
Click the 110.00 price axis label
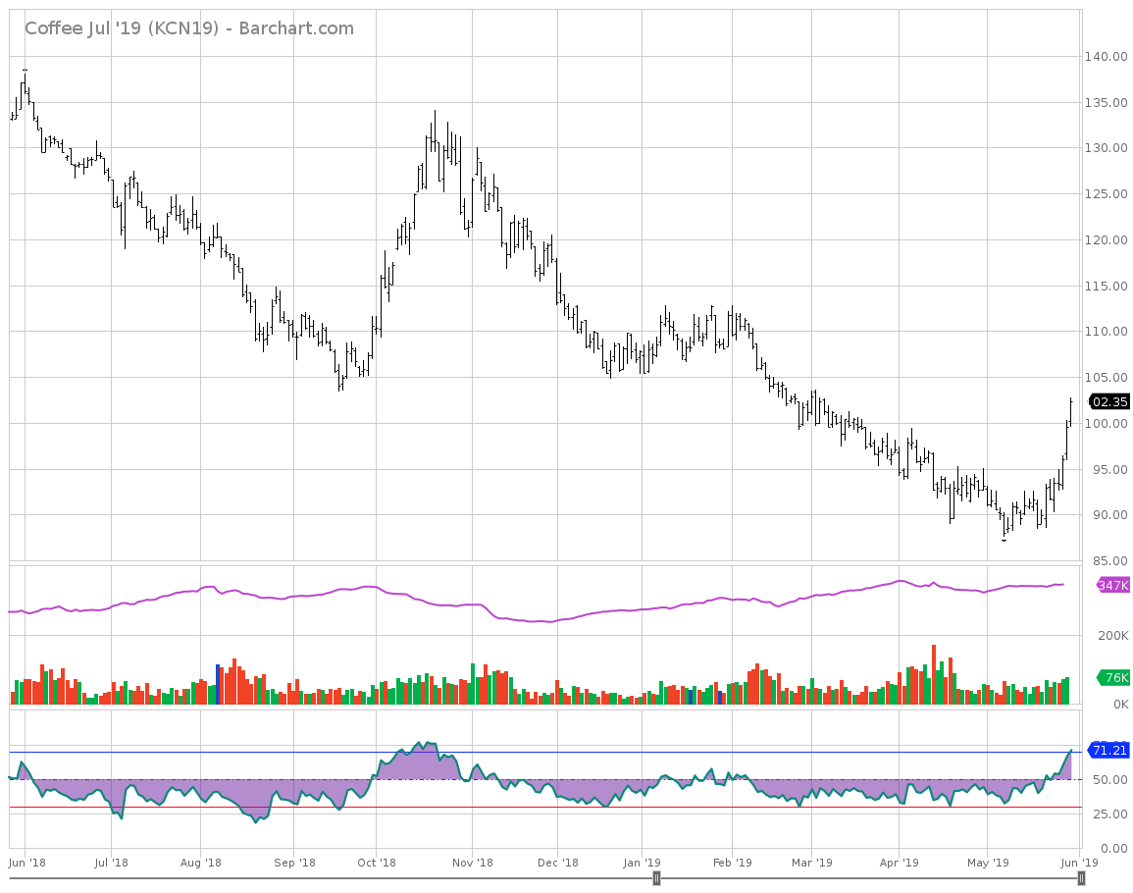pyautogui.click(x=1106, y=332)
